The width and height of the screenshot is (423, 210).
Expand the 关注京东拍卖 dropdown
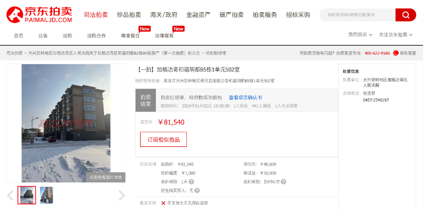(396, 35)
